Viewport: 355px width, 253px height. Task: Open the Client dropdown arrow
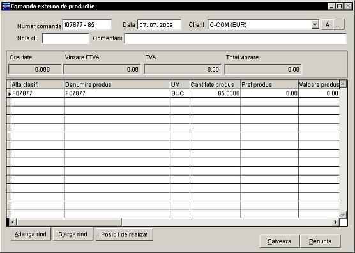[315, 24]
